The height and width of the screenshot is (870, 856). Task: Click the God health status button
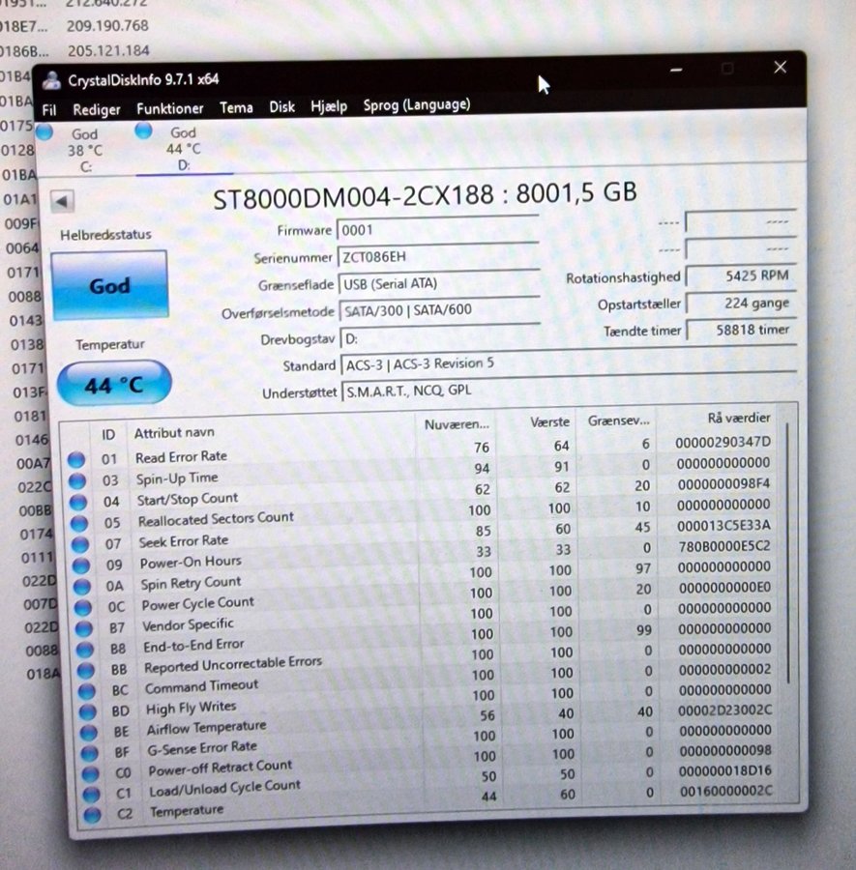[109, 286]
